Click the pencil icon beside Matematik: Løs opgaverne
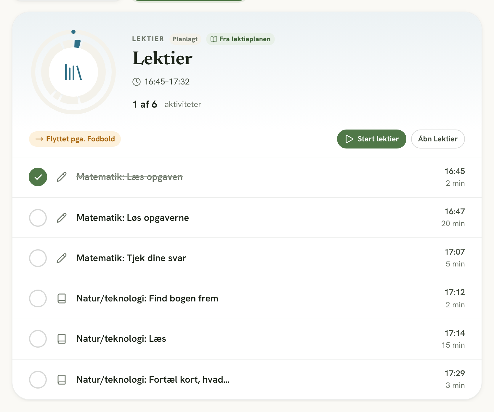The width and height of the screenshot is (494, 412). pos(62,218)
